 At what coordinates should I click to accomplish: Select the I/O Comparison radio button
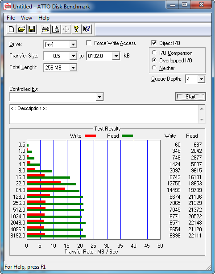click(154, 53)
